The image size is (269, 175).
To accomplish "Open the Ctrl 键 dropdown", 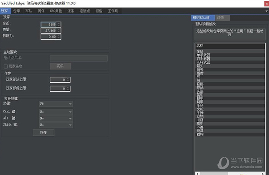I will pyautogui.click(x=56, y=112).
